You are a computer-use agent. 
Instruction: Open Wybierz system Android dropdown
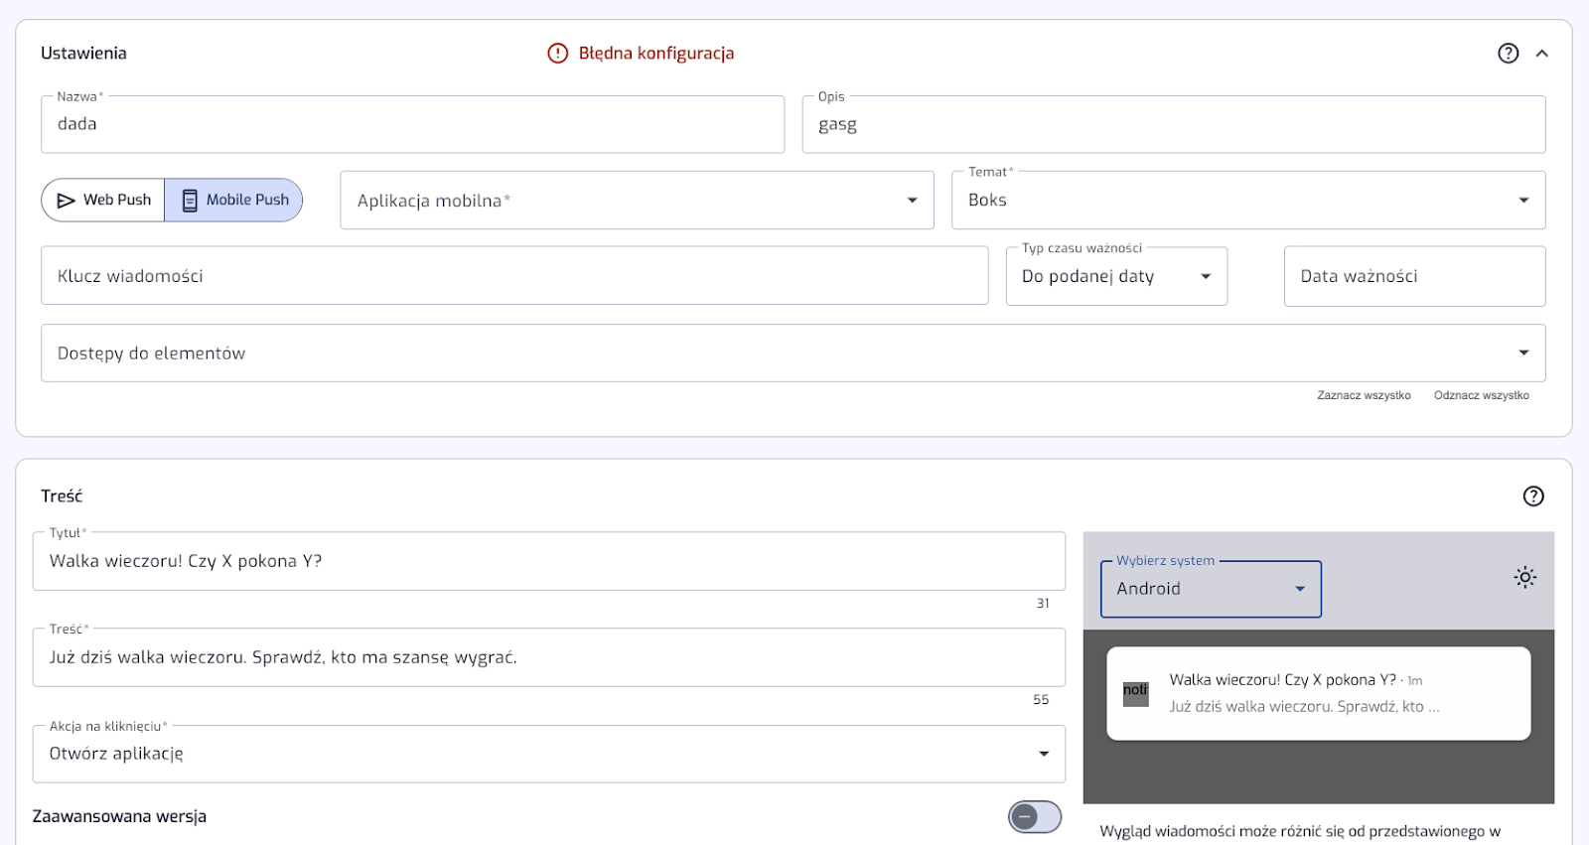[1210, 589]
